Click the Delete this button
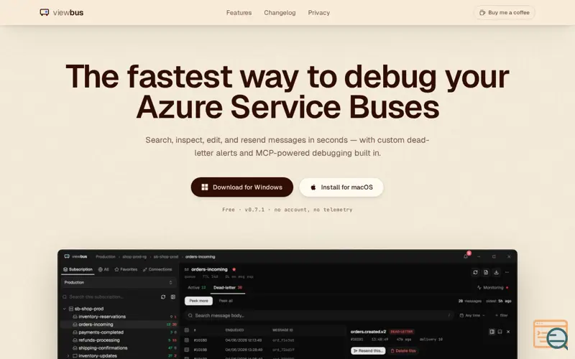 click(403, 351)
